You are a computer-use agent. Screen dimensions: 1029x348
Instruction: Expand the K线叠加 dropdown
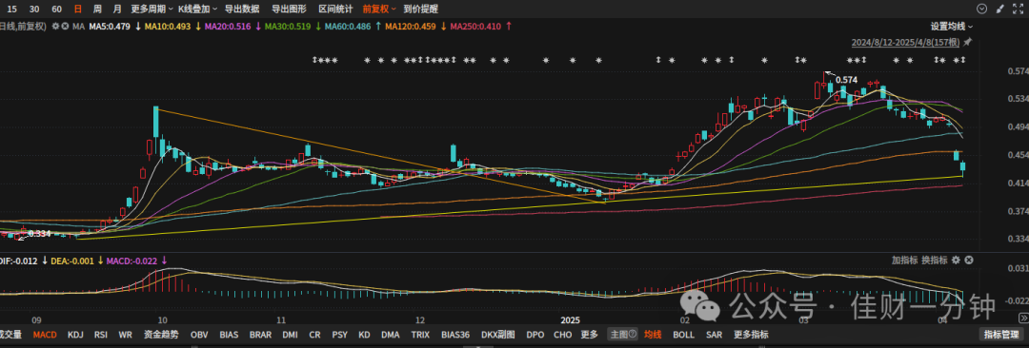point(197,10)
